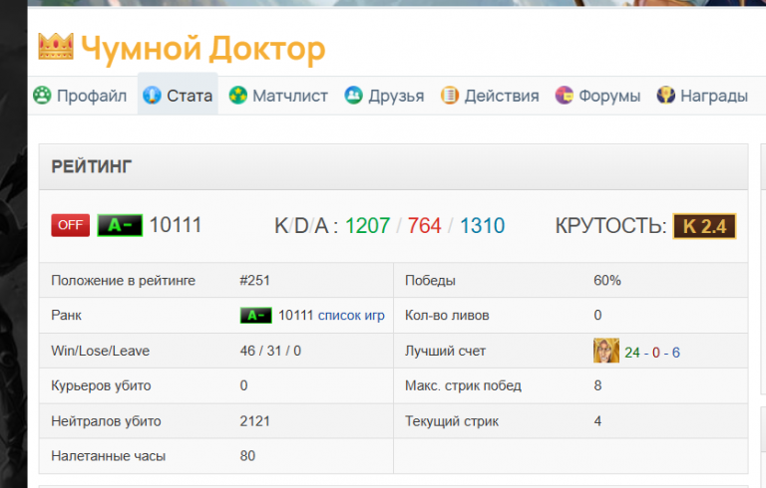The height and width of the screenshot is (488, 766).
Task: Click the large A- badge next to OFF
Action: pyautogui.click(x=120, y=225)
